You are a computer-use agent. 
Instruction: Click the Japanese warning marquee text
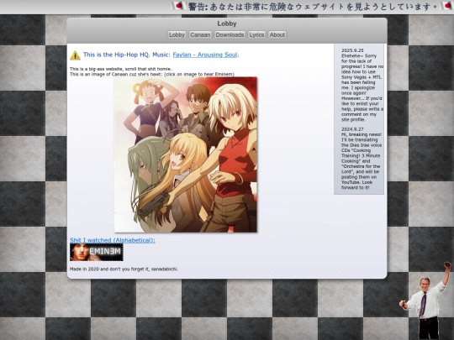(313, 7)
